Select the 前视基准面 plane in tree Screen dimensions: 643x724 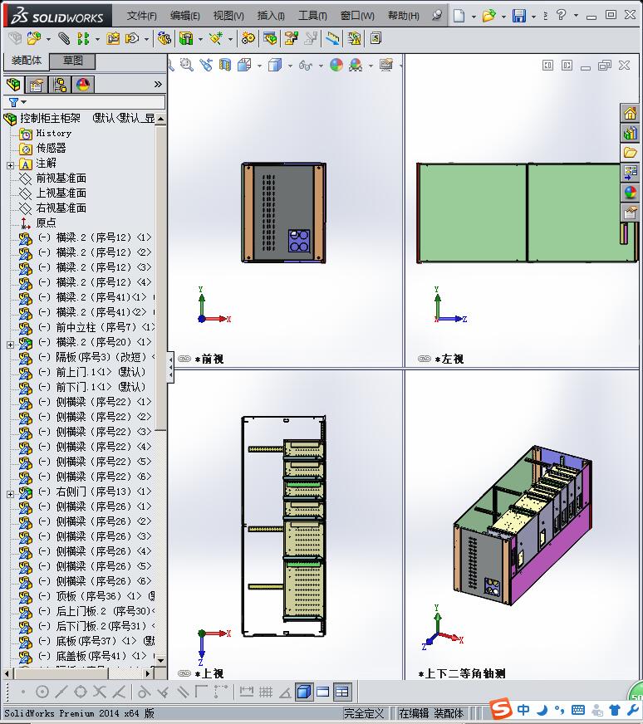[61, 179]
